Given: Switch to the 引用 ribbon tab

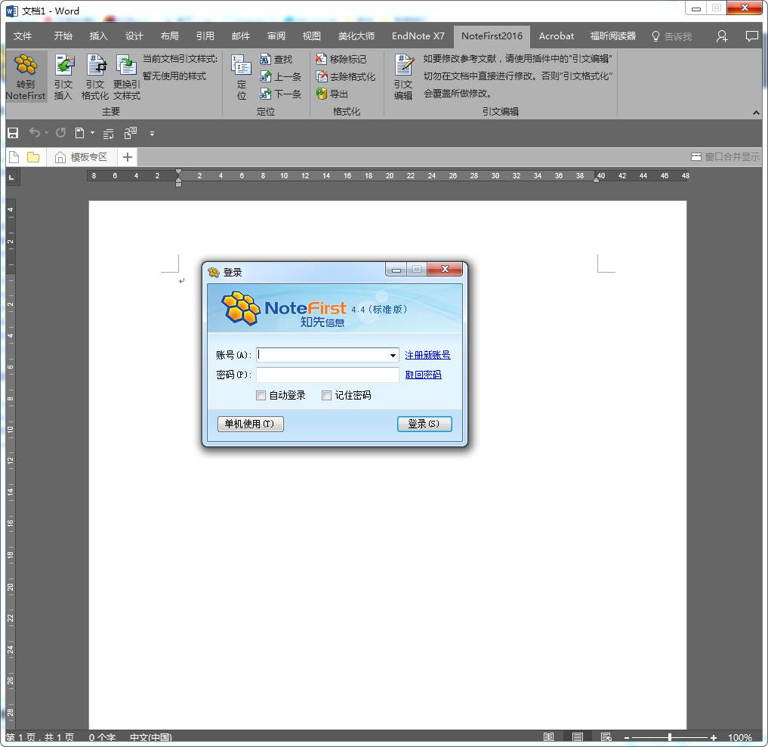Looking at the screenshot, I should tap(205, 36).
